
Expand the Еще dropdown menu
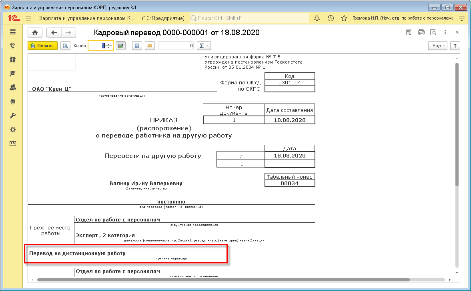coord(439,46)
